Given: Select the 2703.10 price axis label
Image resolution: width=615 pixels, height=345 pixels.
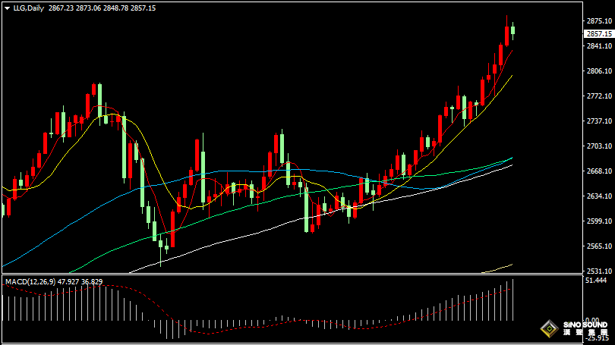Looking at the screenshot, I should (x=599, y=146).
